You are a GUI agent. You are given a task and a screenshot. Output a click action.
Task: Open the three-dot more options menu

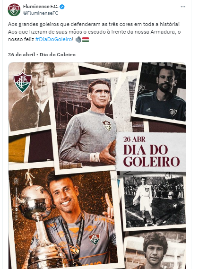tap(183, 7)
